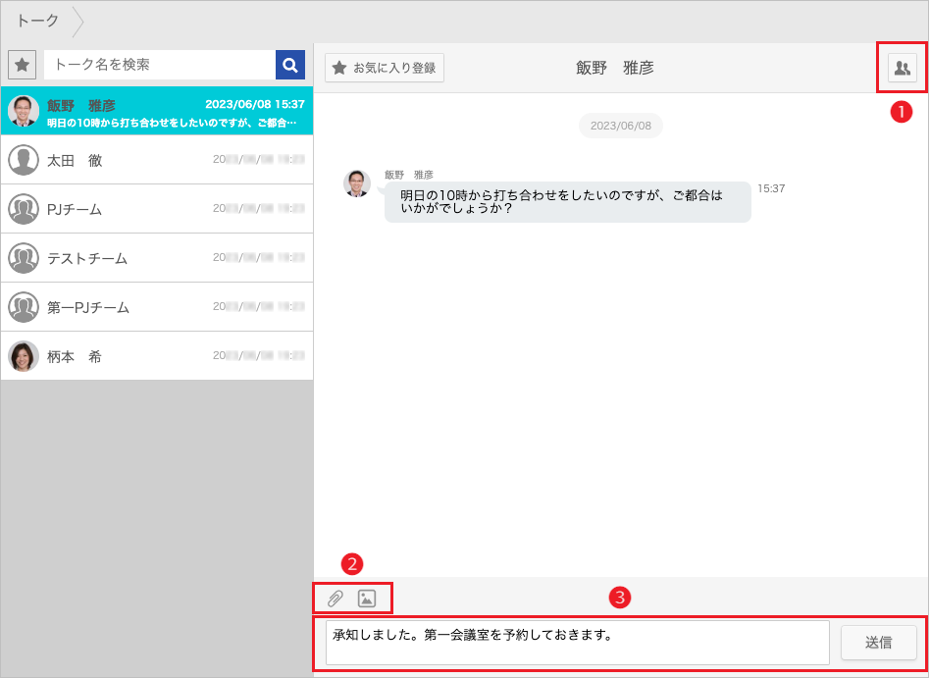Click the paperclip attachment icon

click(336, 597)
